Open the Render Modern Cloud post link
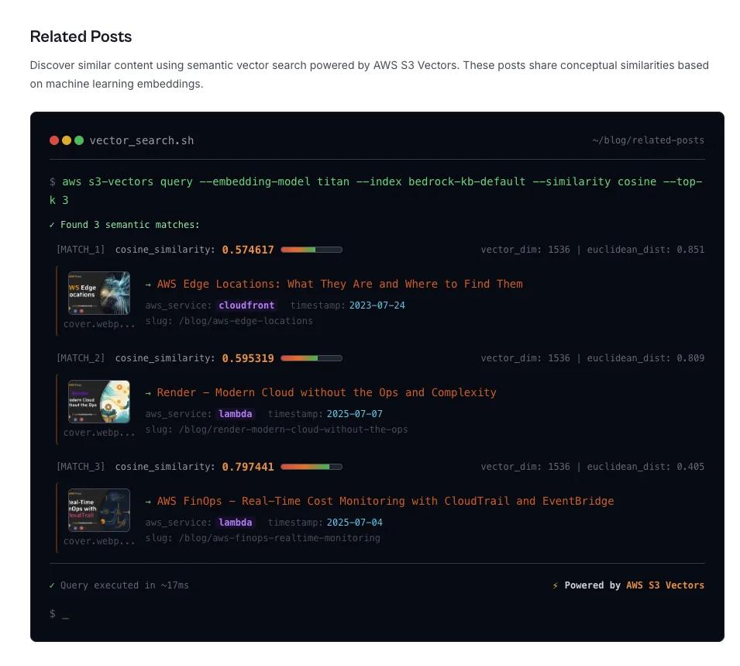This screenshot has height=666, width=740. click(326, 392)
